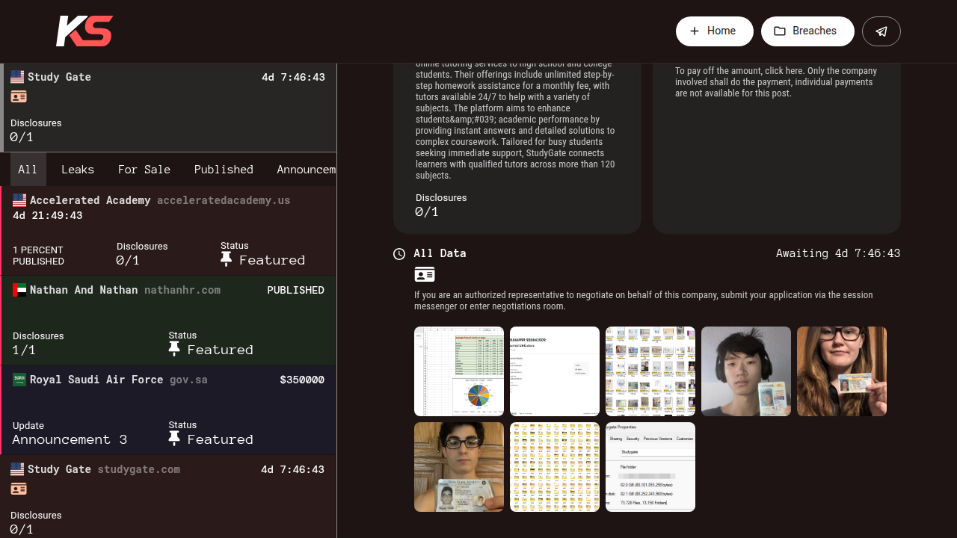Select the Accelerated Academy list entry title
Image resolution: width=957 pixels, height=538 pixels.
click(90, 200)
